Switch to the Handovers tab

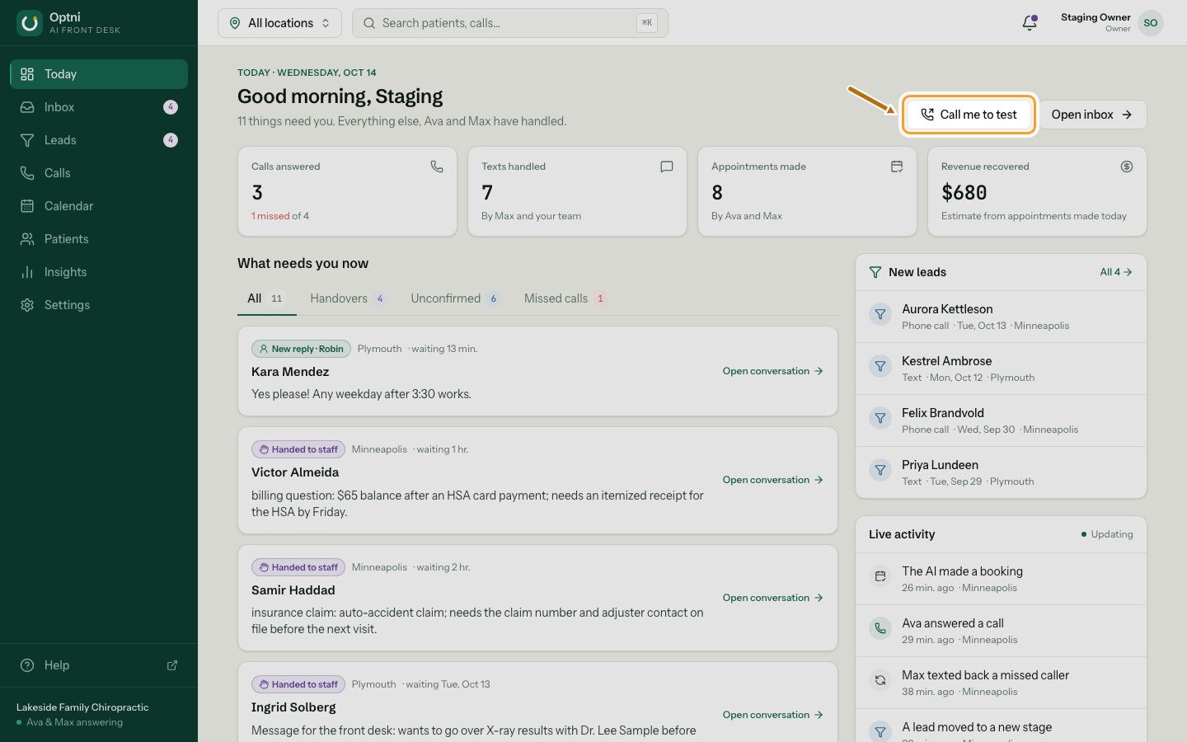pyautogui.click(x=348, y=298)
